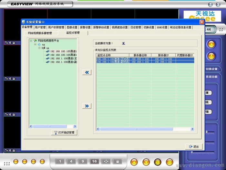226x170 pixels.
Task: Collapse the first qq tree node
Action: click(35, 44)
